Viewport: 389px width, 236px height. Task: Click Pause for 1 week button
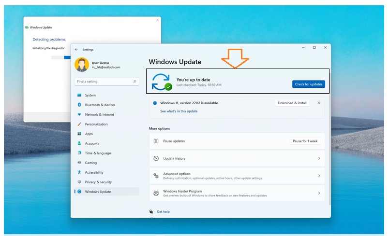[x=305, y=141]
